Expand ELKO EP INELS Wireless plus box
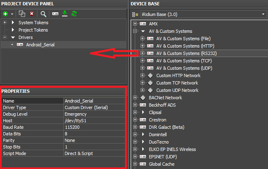The width and height of the screenshot is (268, 169). pyautogui.click(x=135, y=149)
